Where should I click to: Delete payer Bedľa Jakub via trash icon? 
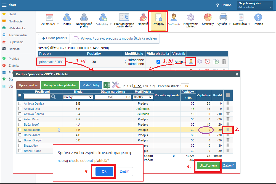(x=228, y=130)
